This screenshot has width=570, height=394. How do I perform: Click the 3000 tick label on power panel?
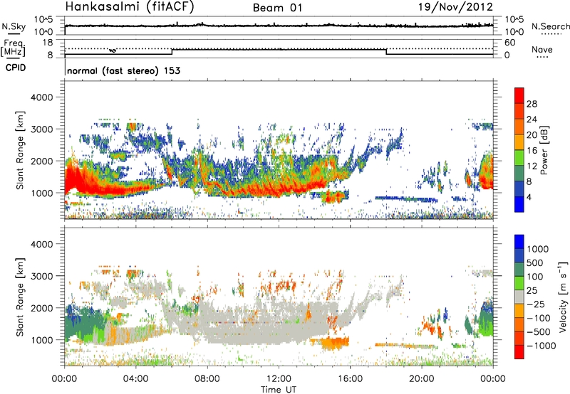(x=41, y=129)
